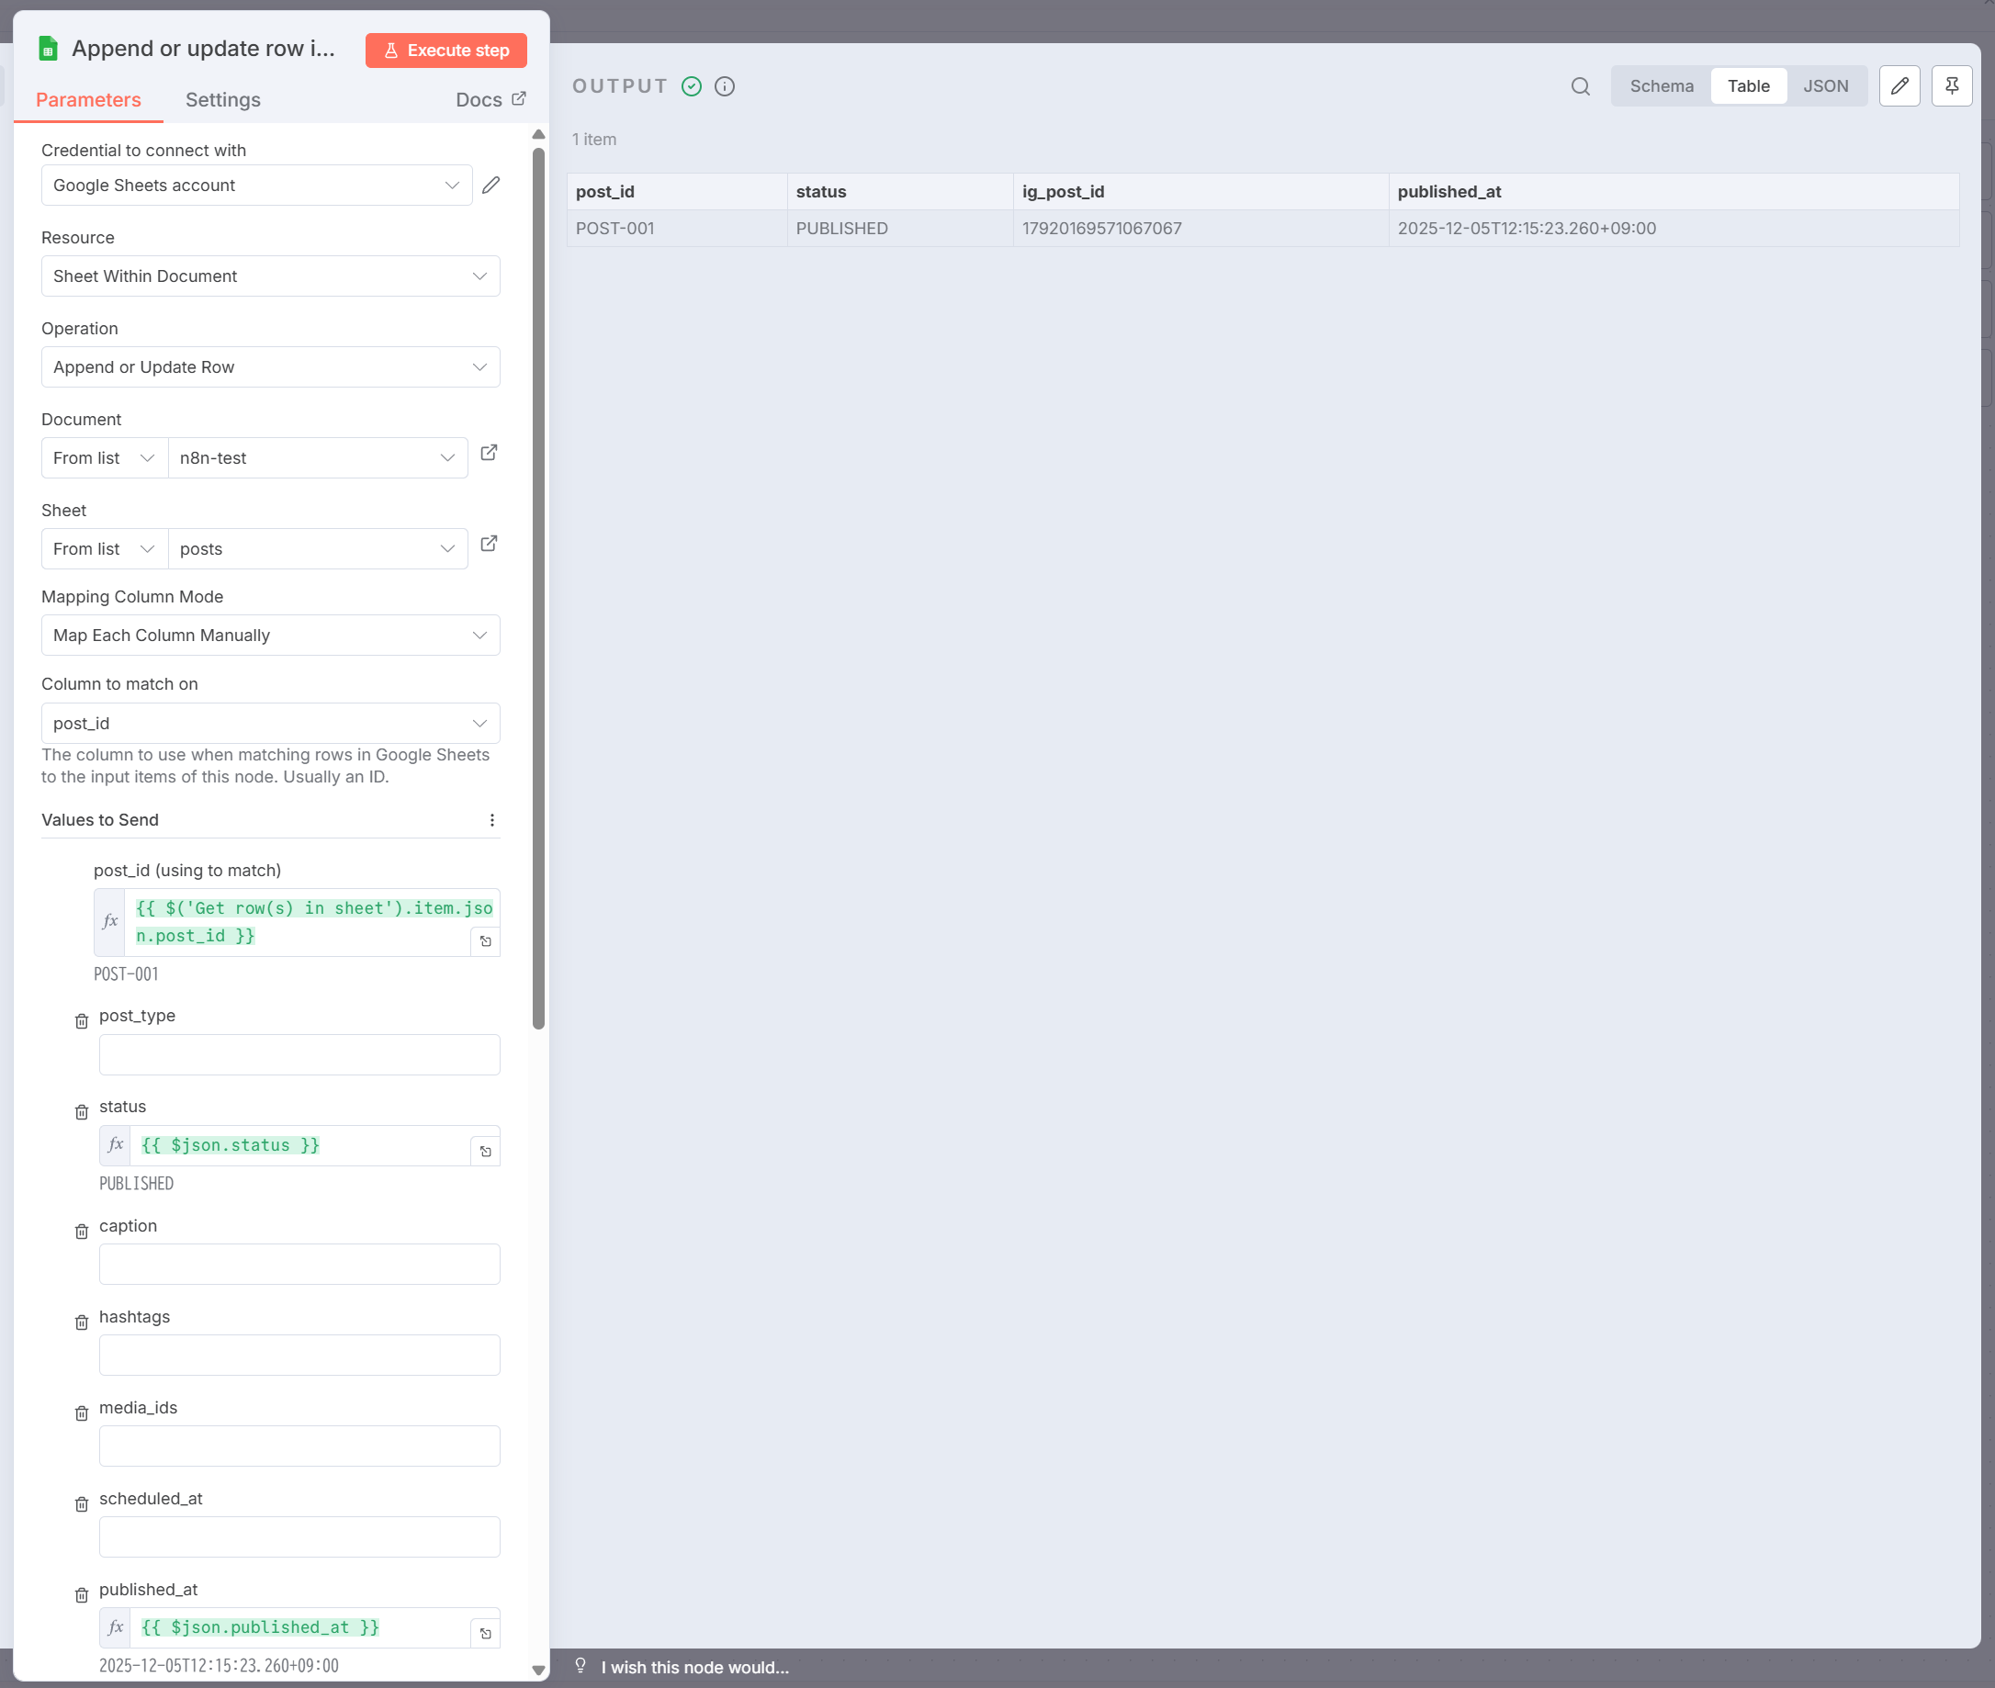The width and height of the screenshot is (1995, 1688).
Task: Open n8n-test document in new tab
Action: click(x=489, y=453)
